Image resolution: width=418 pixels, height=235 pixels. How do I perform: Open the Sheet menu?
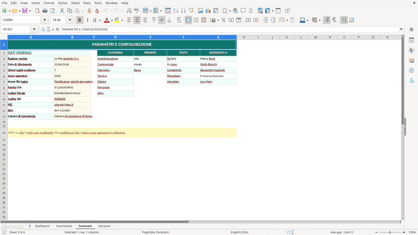point(75,3)
